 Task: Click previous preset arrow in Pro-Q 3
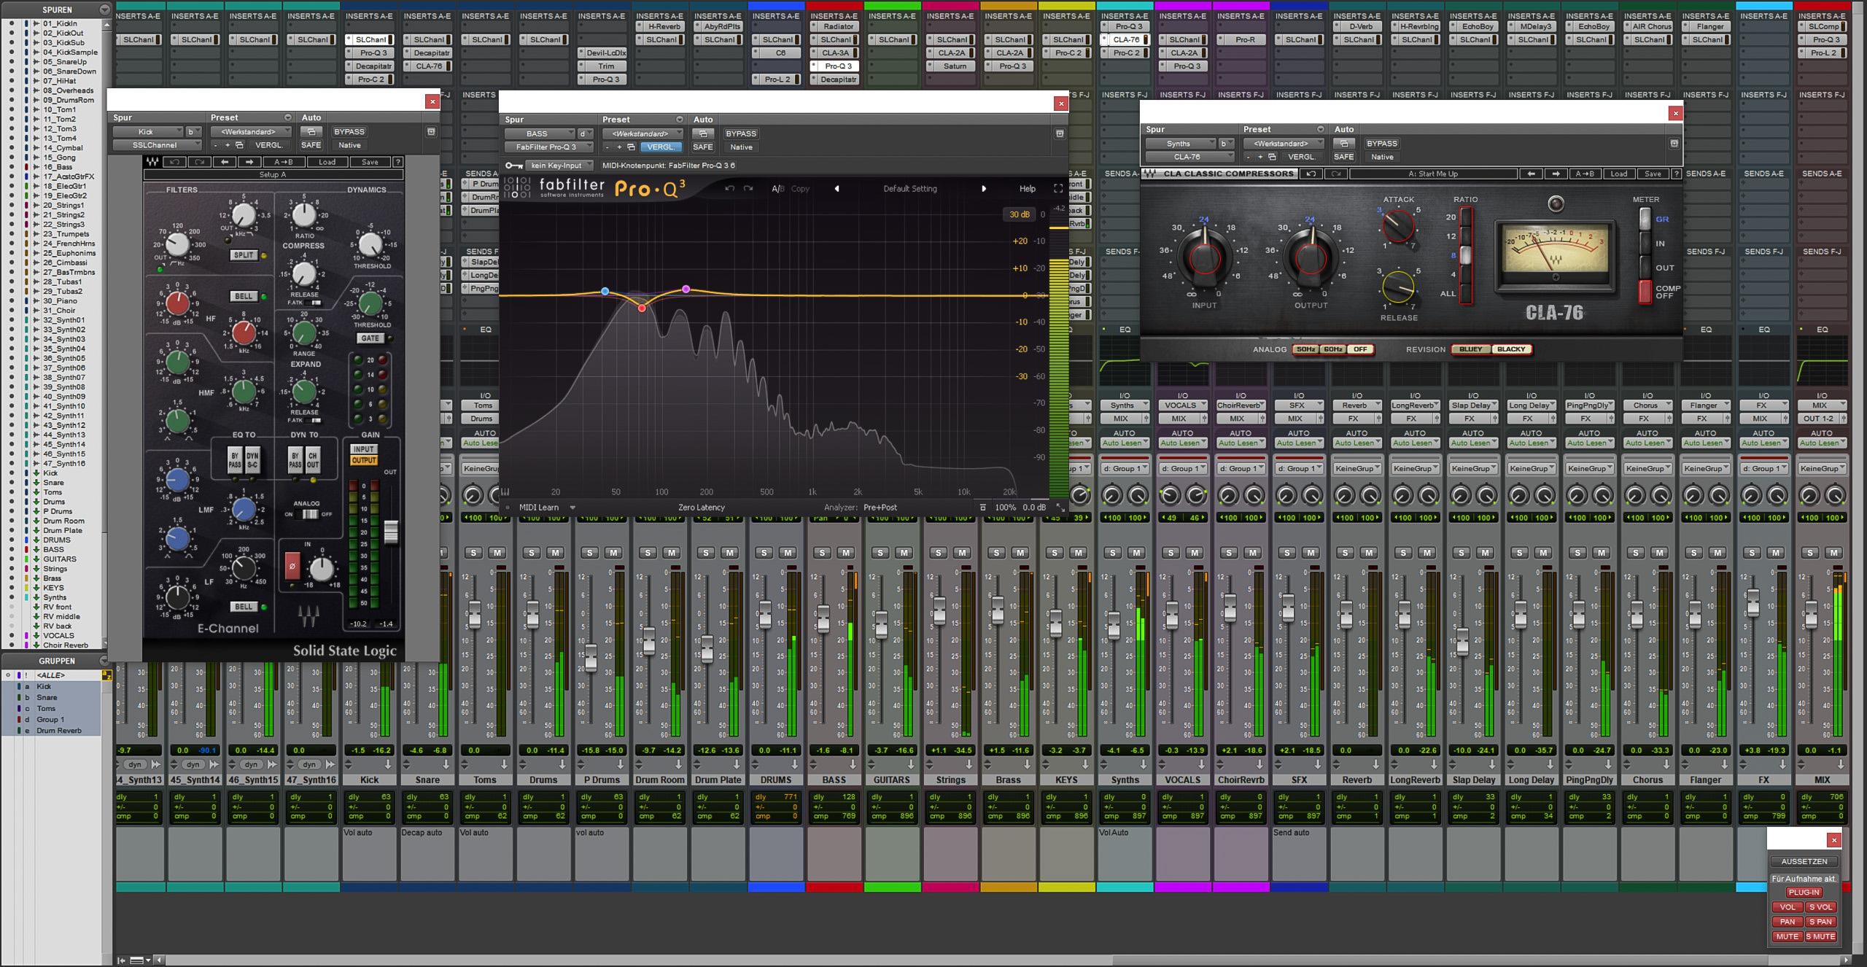(x=837, y=188)
